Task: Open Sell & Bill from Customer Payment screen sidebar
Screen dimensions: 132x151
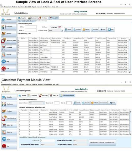Action: click(x=9, y=125)
